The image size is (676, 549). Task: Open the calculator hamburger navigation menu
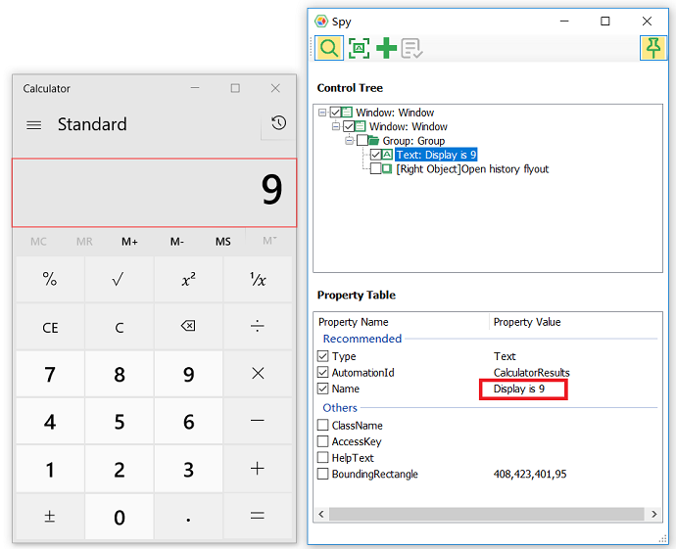tap(34, 125)
